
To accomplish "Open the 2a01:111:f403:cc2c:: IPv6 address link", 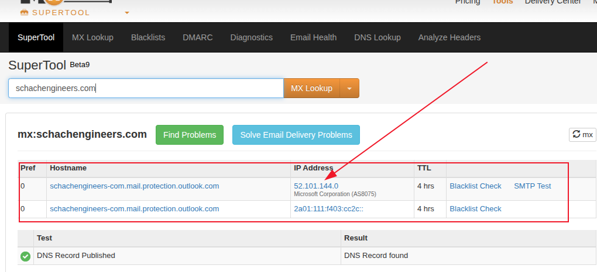I will coord(328,209).
